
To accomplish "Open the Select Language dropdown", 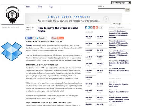I will pyautogui.click(x=121, y=3).
